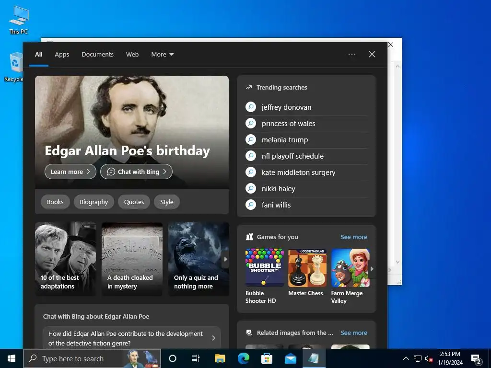
Task: Launch File Explorer from the taskbar
Action: pos(220,358)
